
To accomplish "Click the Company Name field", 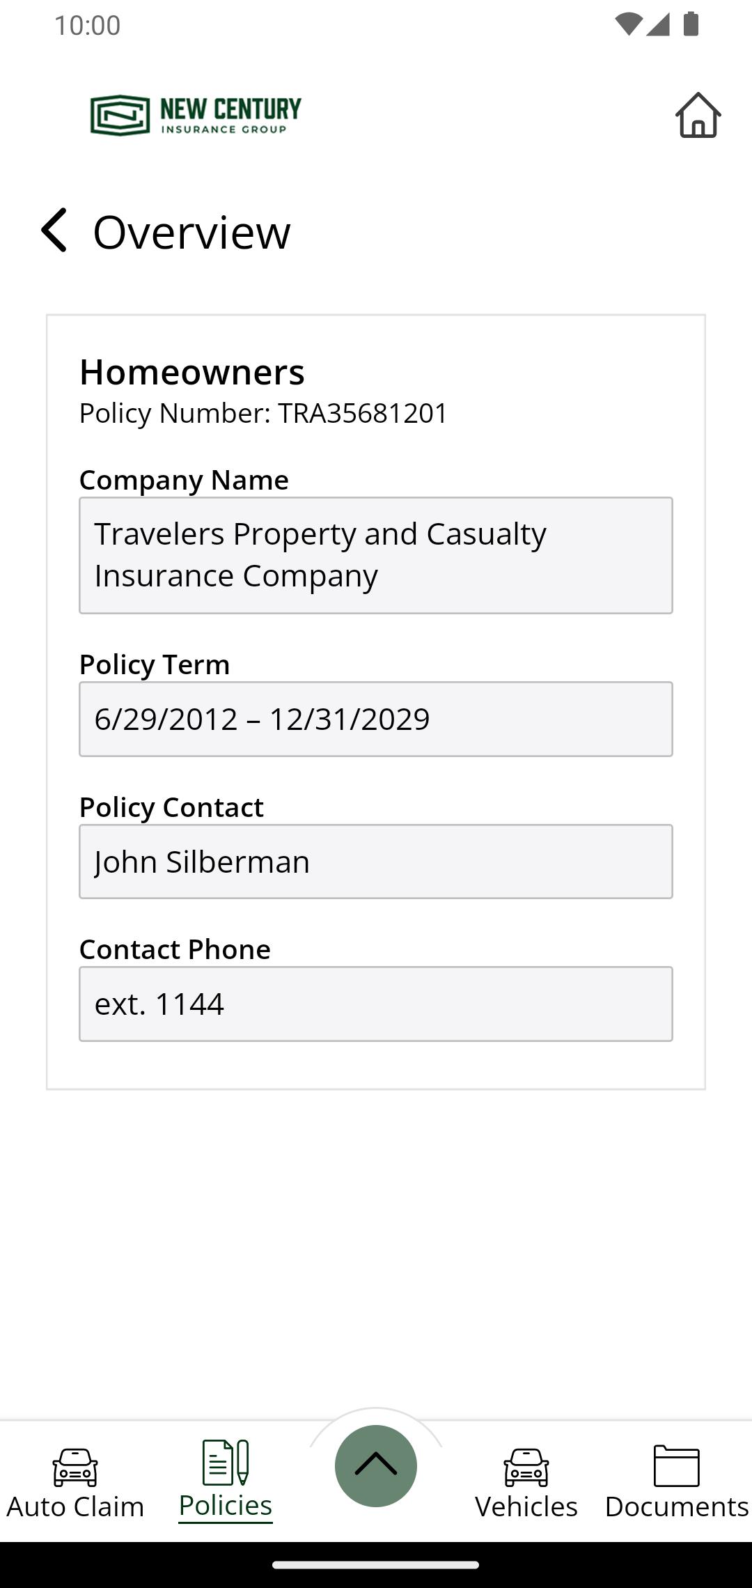I will click(376, 555).
